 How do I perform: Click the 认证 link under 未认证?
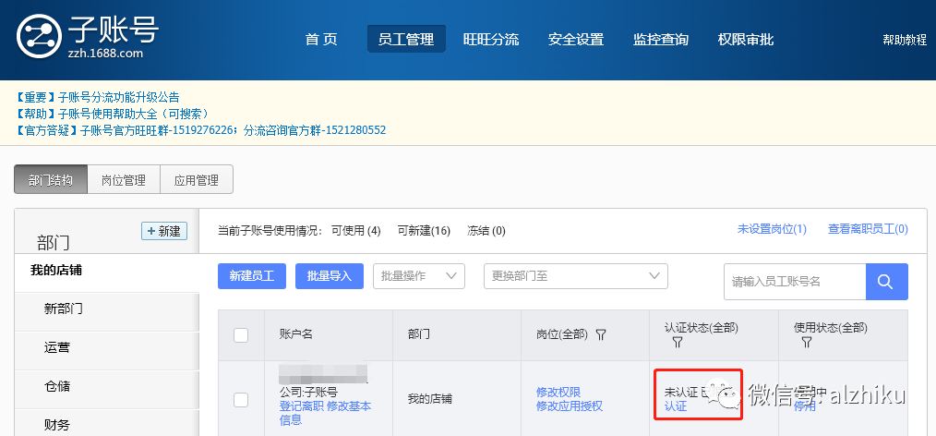(x=676, y=406)
